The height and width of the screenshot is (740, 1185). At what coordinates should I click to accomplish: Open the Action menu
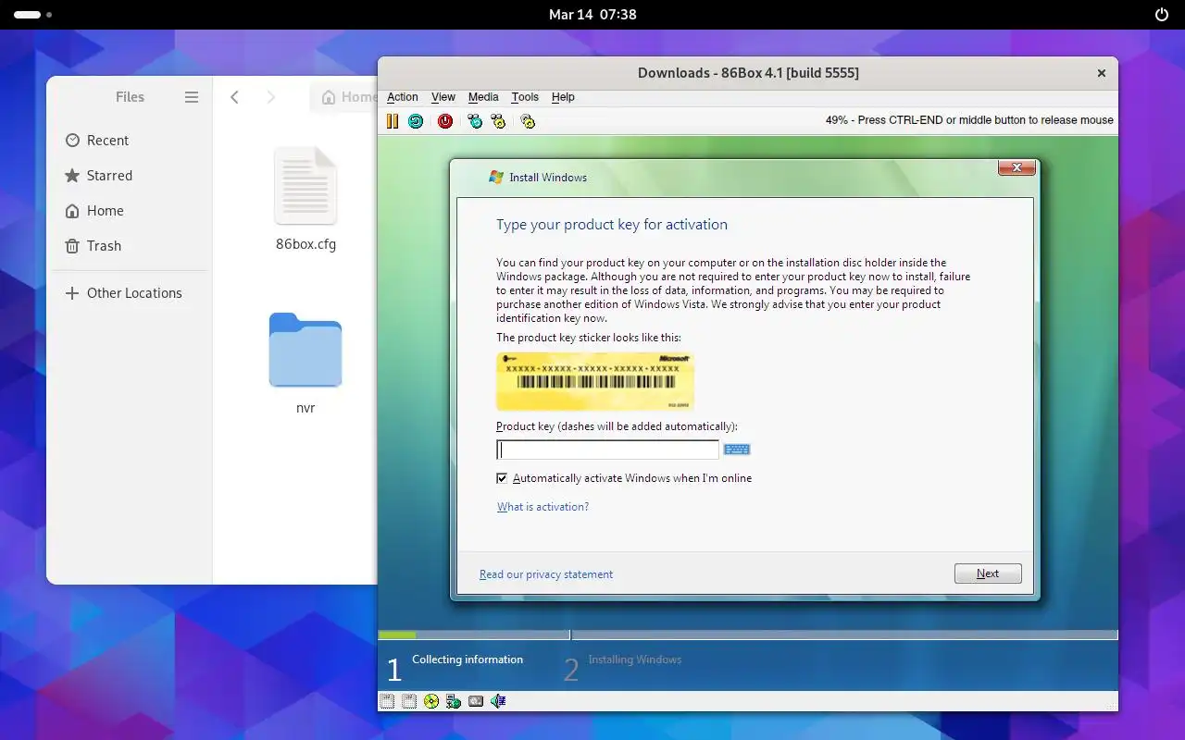click(x=403, y=97)
